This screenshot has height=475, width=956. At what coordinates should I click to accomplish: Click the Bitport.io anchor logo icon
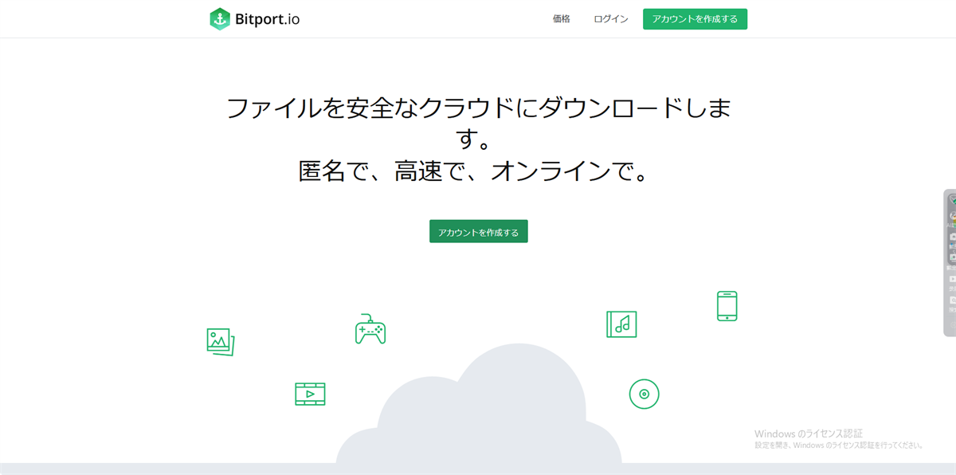(220, 19)
